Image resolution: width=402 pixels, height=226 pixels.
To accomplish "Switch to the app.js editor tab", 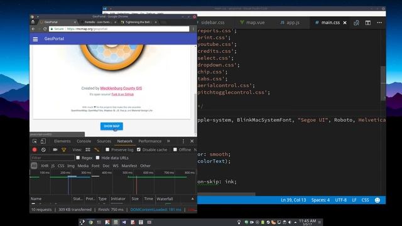I will tap(290, 23).
